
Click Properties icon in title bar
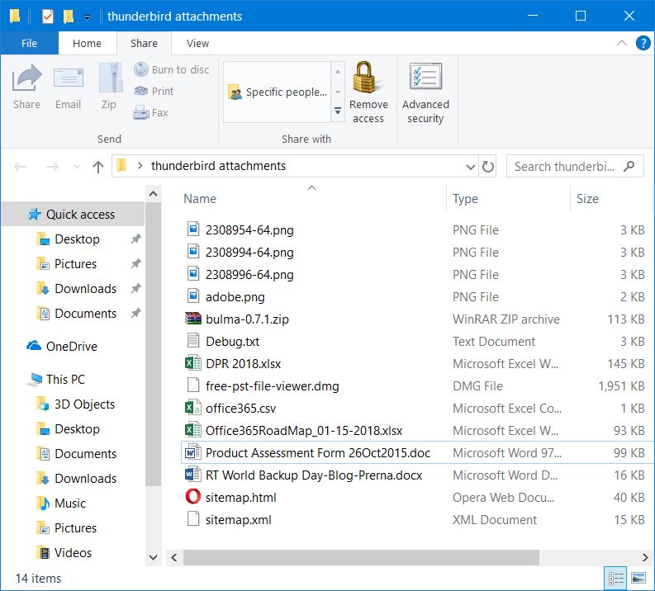[x=48, y=17]
